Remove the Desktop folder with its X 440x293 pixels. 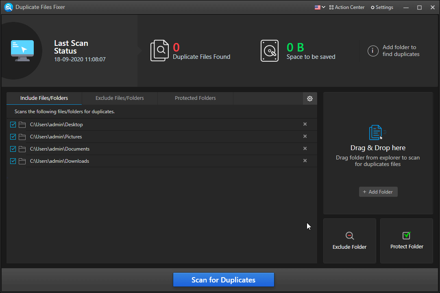tap(305, 124)
